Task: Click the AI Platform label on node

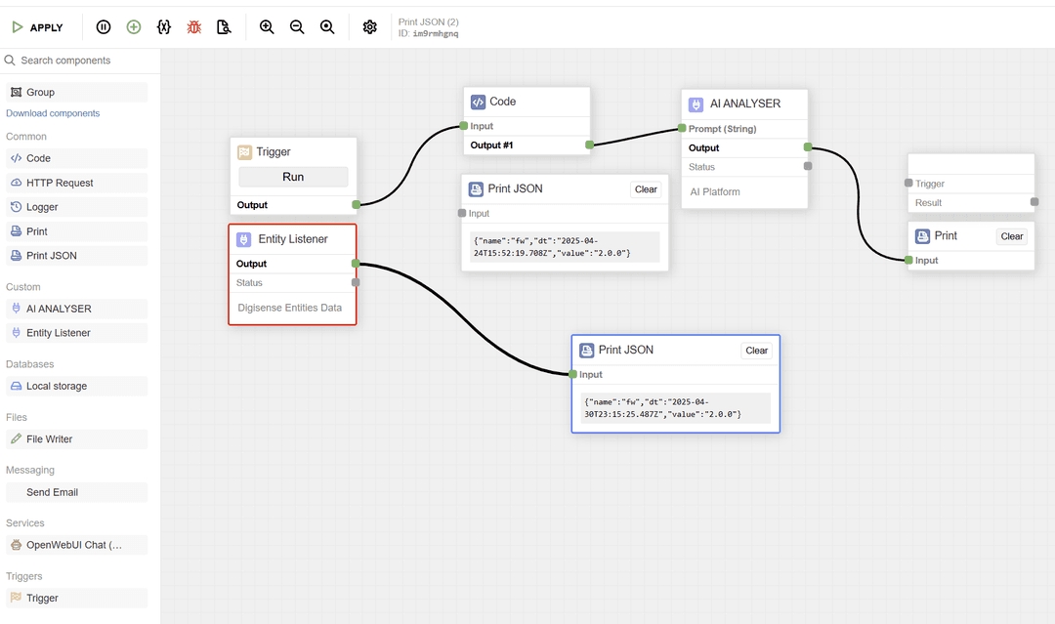Action: [x=714, y=191]
